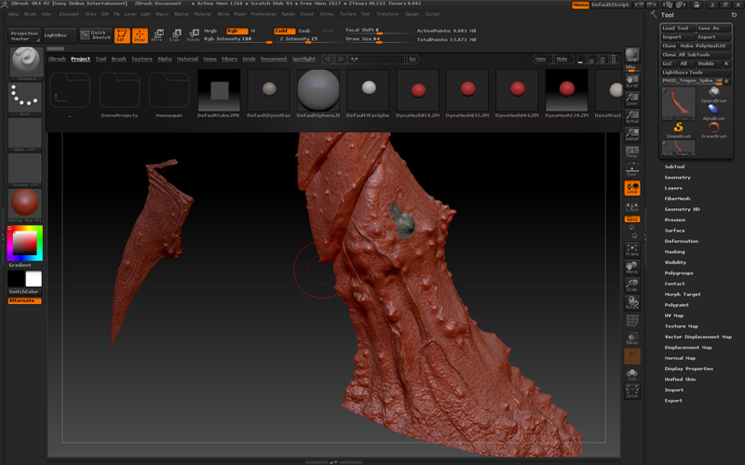Switch to LightBox Material tab

[187, 59]
